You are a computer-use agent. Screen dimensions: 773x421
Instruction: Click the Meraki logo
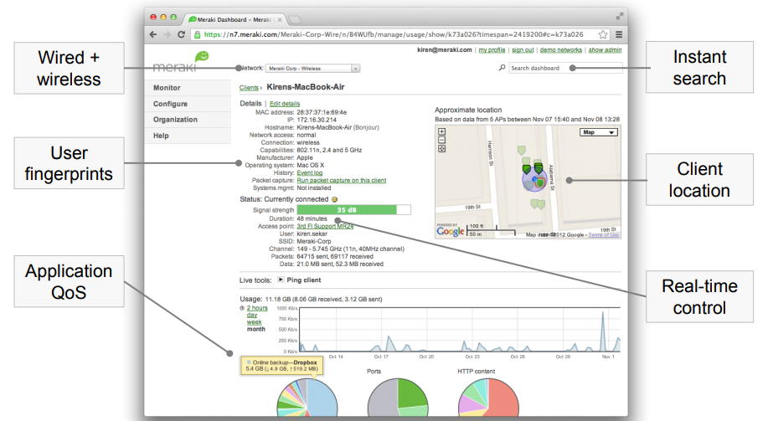click(x=181, y=63)
